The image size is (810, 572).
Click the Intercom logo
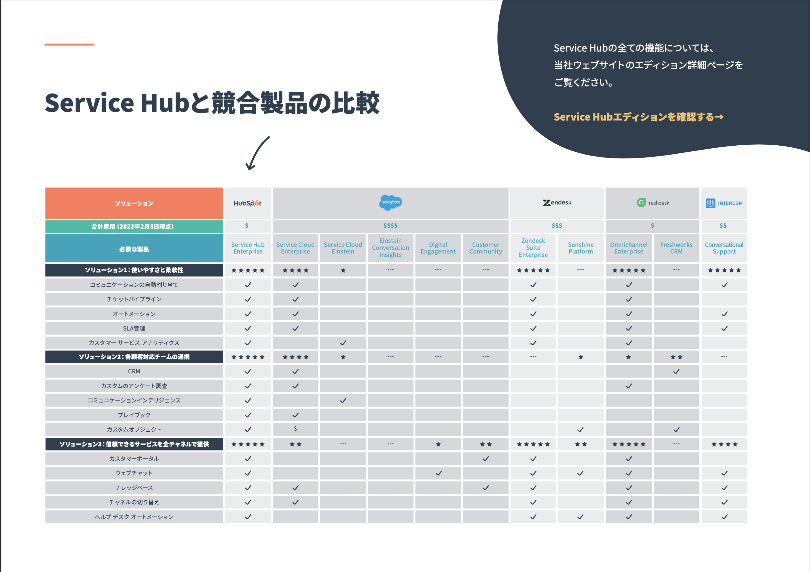724,203
